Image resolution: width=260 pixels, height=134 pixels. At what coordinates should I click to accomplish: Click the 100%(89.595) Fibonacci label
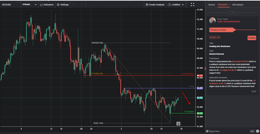(97, 43)
